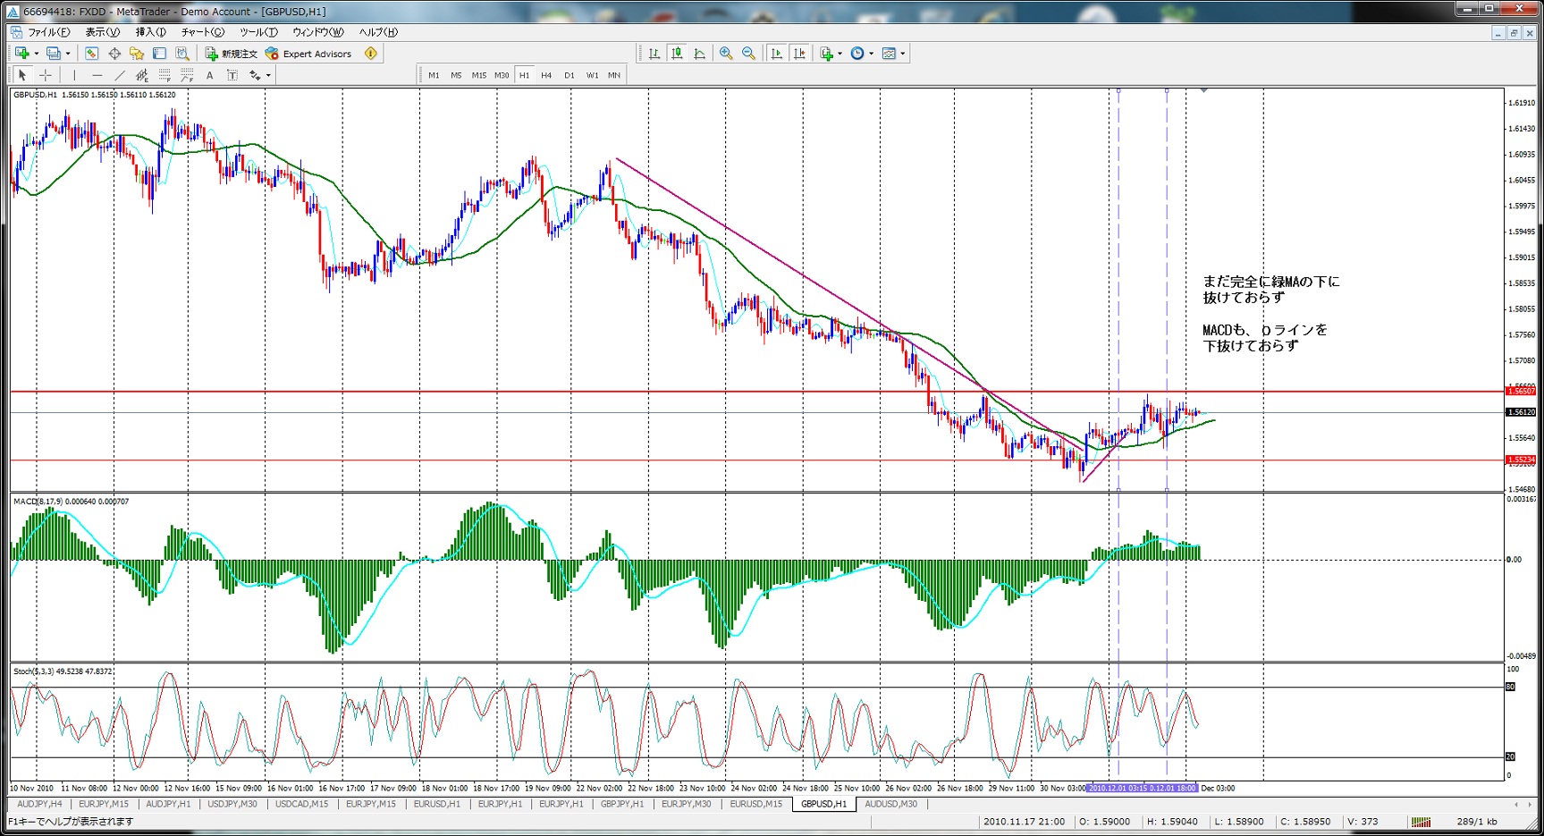Switch to the AUDUSD,M30 chart tab
This screenshot has height=836, width=1544.
[x=891, y=804]
